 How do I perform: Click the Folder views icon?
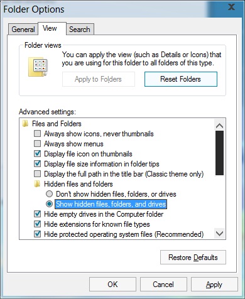38,67
